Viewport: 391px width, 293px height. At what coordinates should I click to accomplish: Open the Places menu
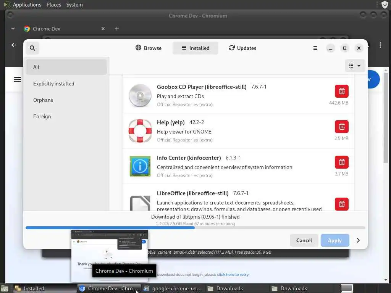54,5
